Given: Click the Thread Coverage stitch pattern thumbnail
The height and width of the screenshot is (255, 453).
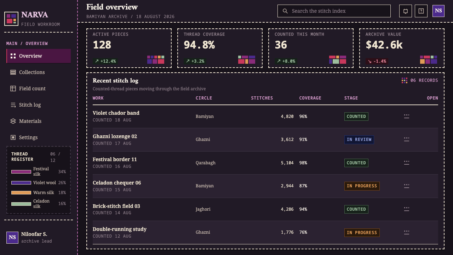Looking at the screenshot, I should click(x=247, y=59).
